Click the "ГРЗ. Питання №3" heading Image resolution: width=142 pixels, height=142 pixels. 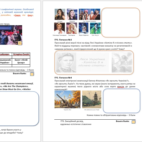click(63, 40)
